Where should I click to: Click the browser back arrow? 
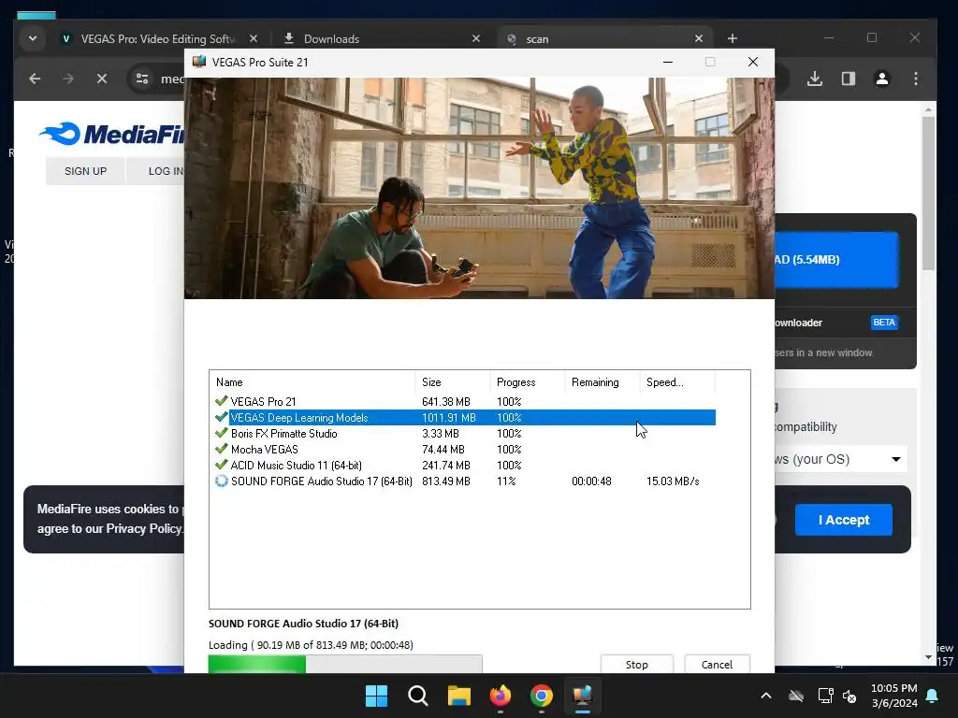[x=35, y=79]
